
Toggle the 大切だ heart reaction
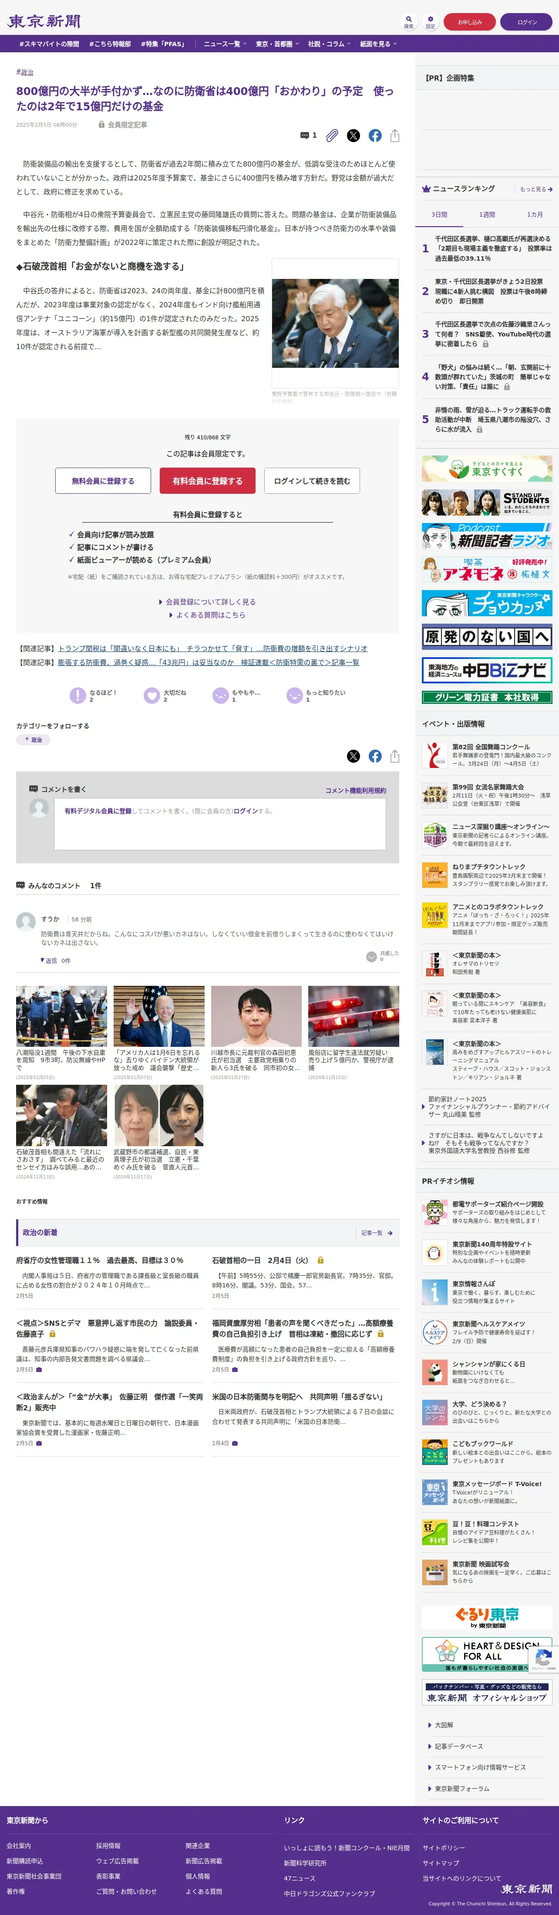(152, 695)
